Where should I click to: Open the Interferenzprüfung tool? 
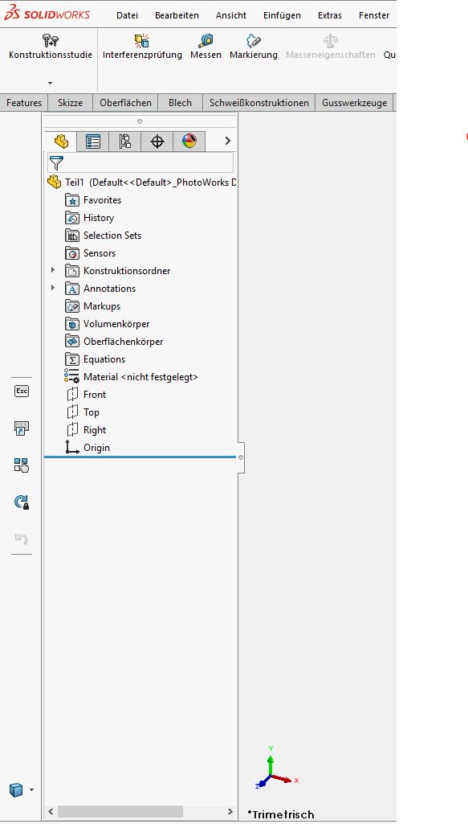coord(142,47)
